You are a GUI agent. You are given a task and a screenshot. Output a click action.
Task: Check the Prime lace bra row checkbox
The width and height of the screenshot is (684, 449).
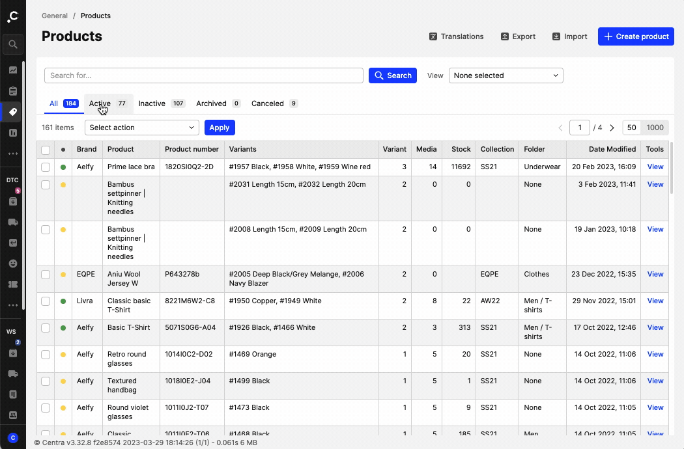point(46,167)
